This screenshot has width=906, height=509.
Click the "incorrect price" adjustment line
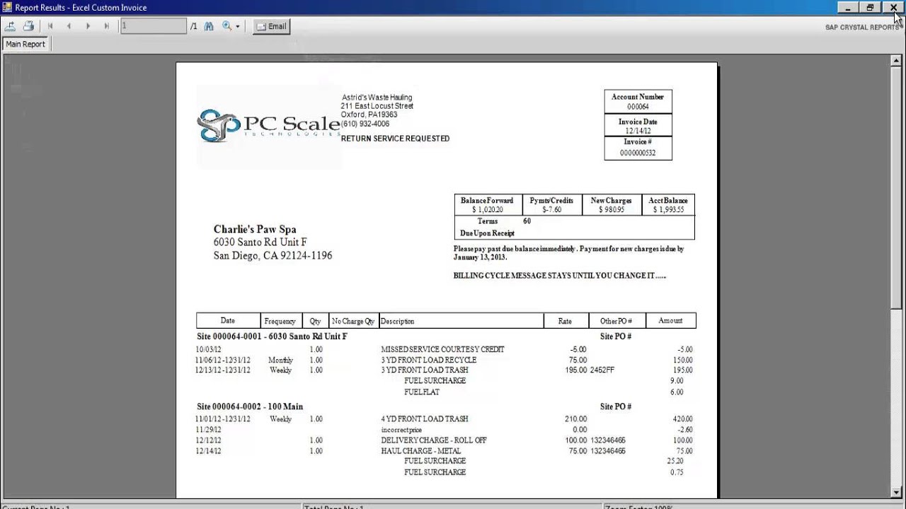(401, 429)
